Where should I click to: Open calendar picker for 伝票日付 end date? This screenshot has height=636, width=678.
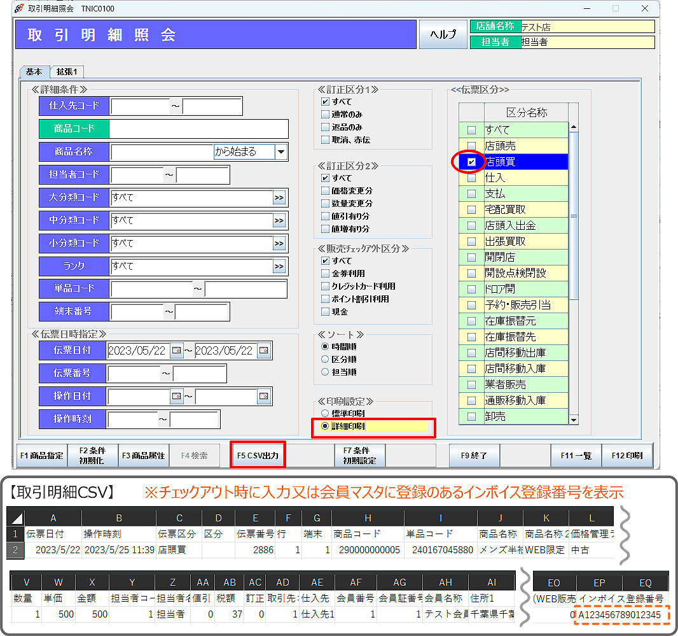point(263,351)
